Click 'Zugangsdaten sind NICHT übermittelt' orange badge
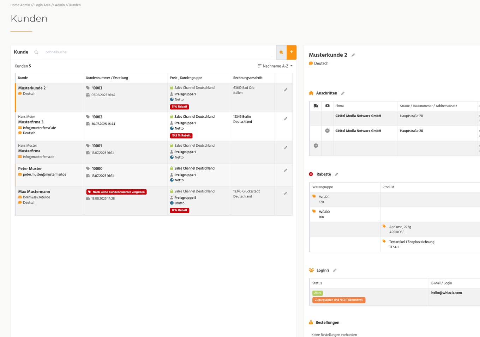This screenshot has height=337, width=480. click(338, 300)
